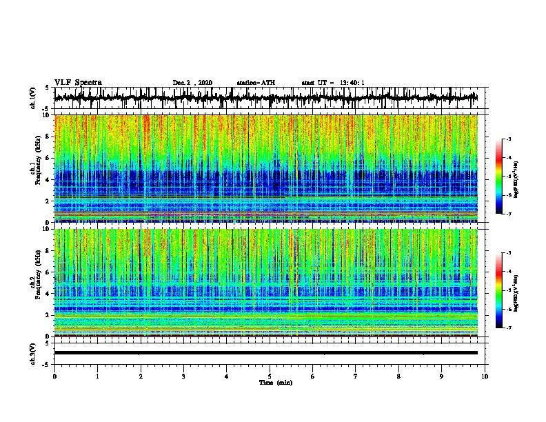
Task: Click the "VLF Spectra" plot title
Action: pos(78,83)
